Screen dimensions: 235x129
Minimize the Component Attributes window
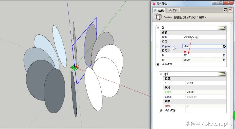click(x=215, y=3)
